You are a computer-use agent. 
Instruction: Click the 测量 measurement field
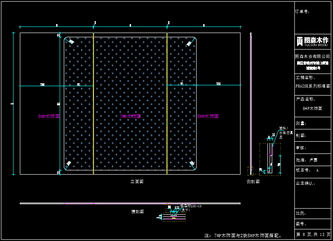[301, 123]
